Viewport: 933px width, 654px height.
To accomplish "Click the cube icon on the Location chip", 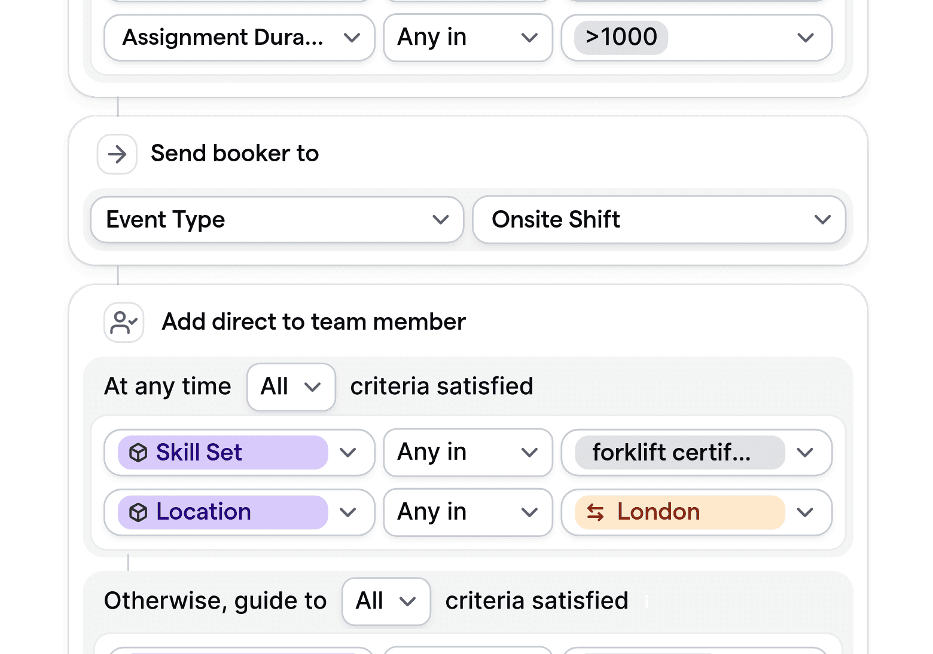I will [x=139, y=512].
